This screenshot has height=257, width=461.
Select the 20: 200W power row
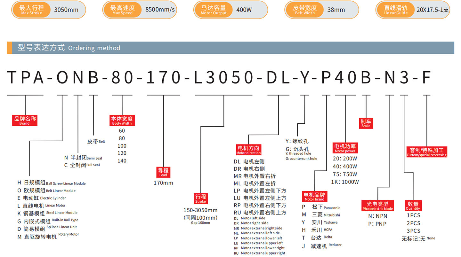(345, 159)
